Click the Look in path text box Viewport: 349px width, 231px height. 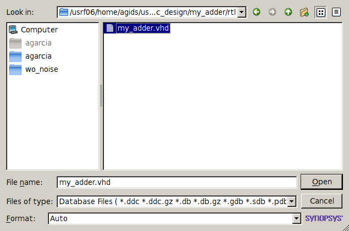click(147, 12)
